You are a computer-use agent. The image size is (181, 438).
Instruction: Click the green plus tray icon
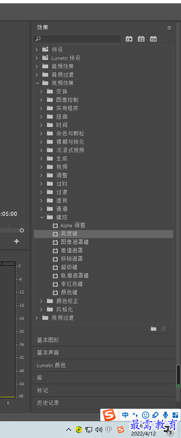pyautogui.click(x=79, y=429)
